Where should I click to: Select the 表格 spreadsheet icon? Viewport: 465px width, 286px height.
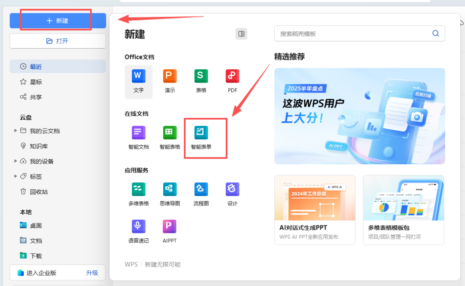pos(201,80)
